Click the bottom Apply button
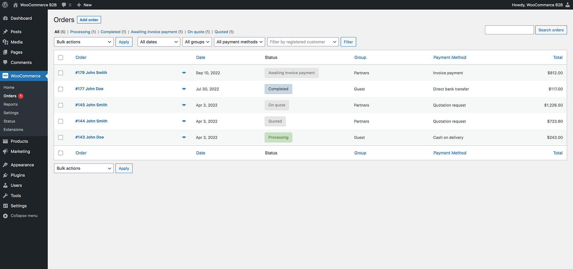 coord(124,168)
